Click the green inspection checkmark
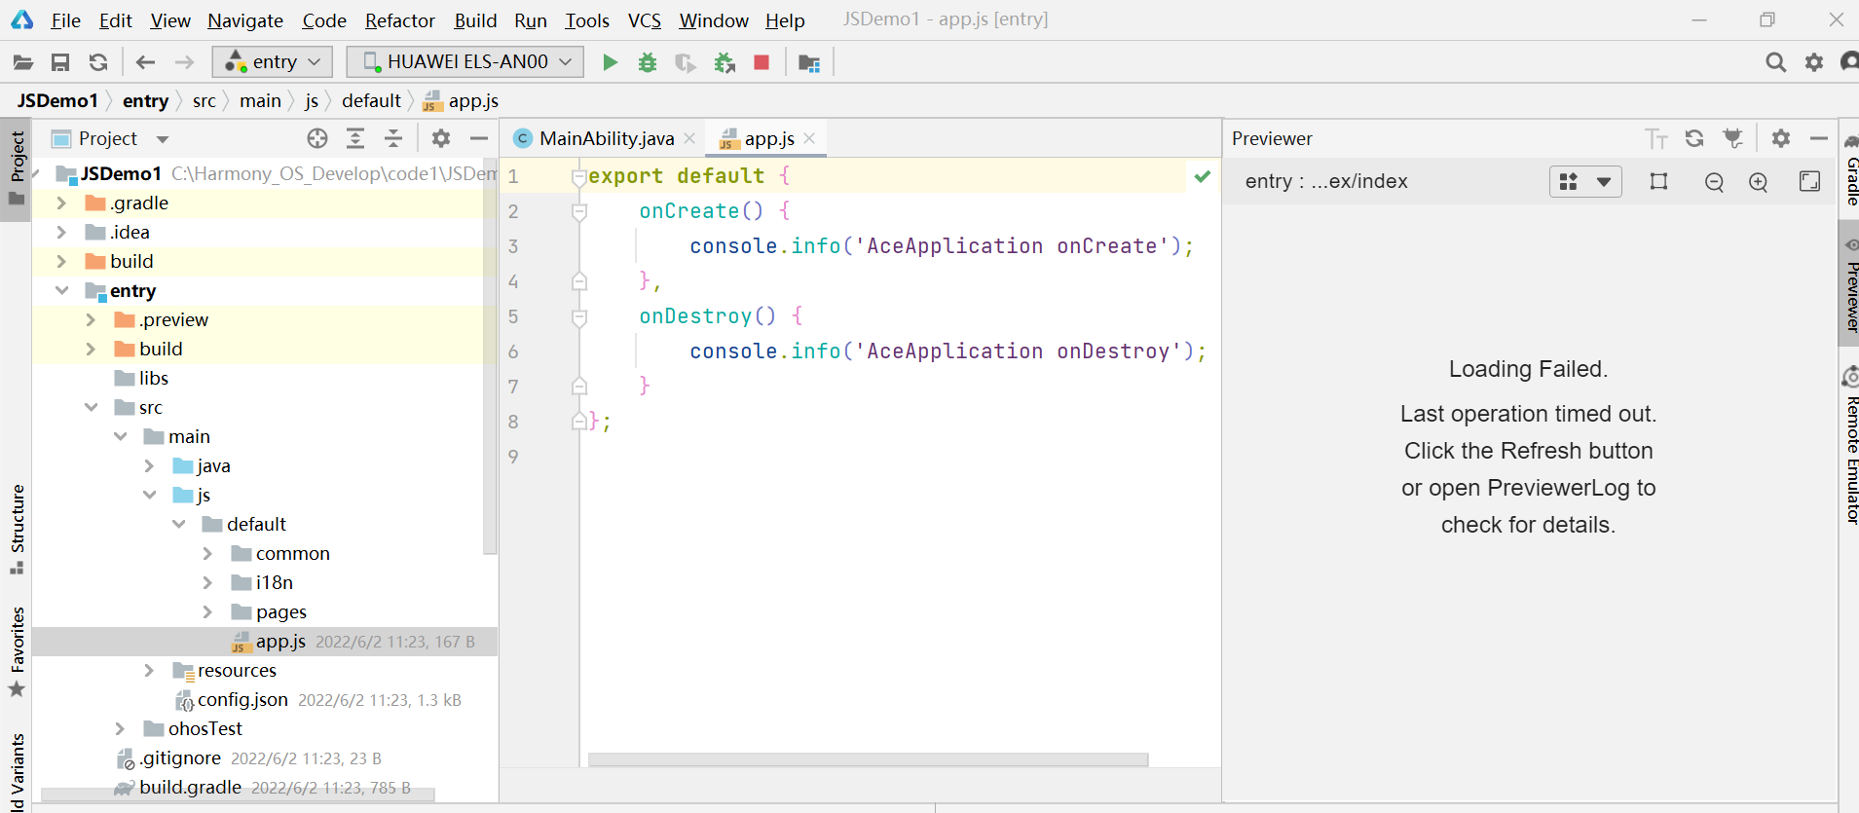1859x813 pixels. pos(1203,176)
